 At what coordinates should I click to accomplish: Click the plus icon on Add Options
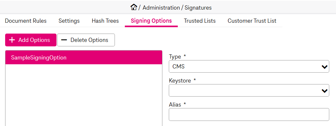coord(13,40)
